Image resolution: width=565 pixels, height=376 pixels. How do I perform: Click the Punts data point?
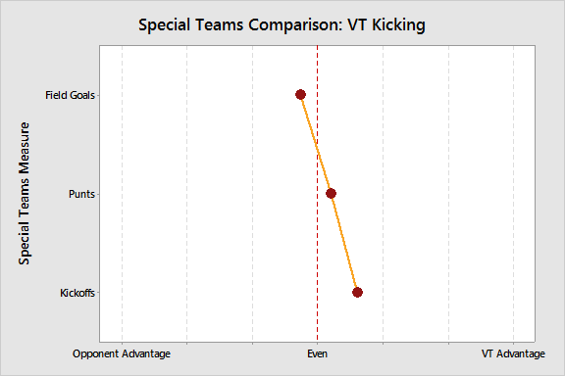331,194
